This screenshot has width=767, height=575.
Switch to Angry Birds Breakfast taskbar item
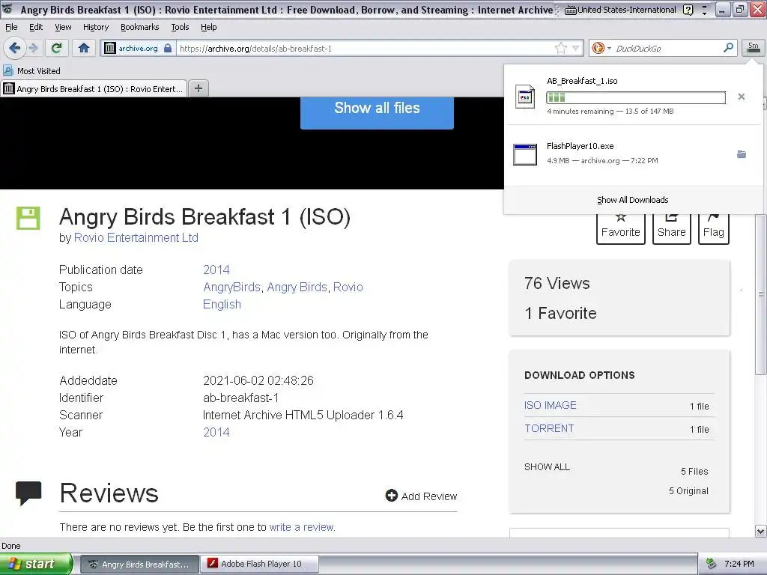139,564
